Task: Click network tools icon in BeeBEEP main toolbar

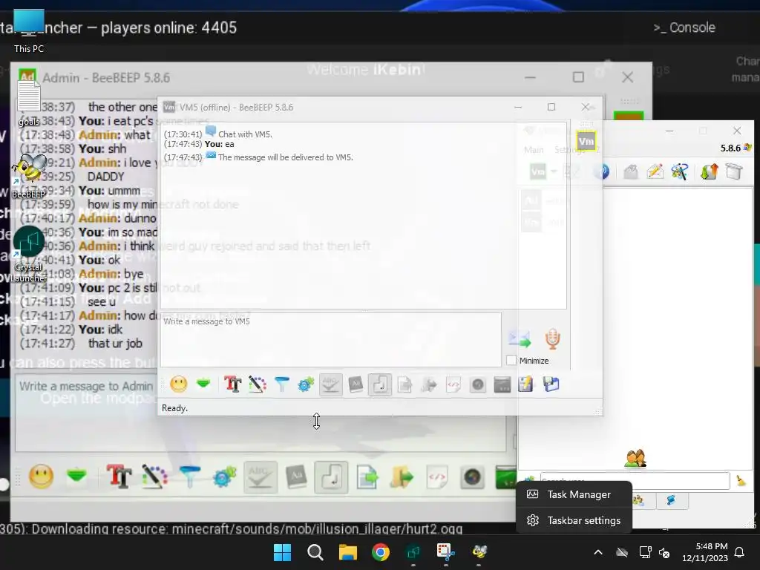Action: click(x=680, y=171)
